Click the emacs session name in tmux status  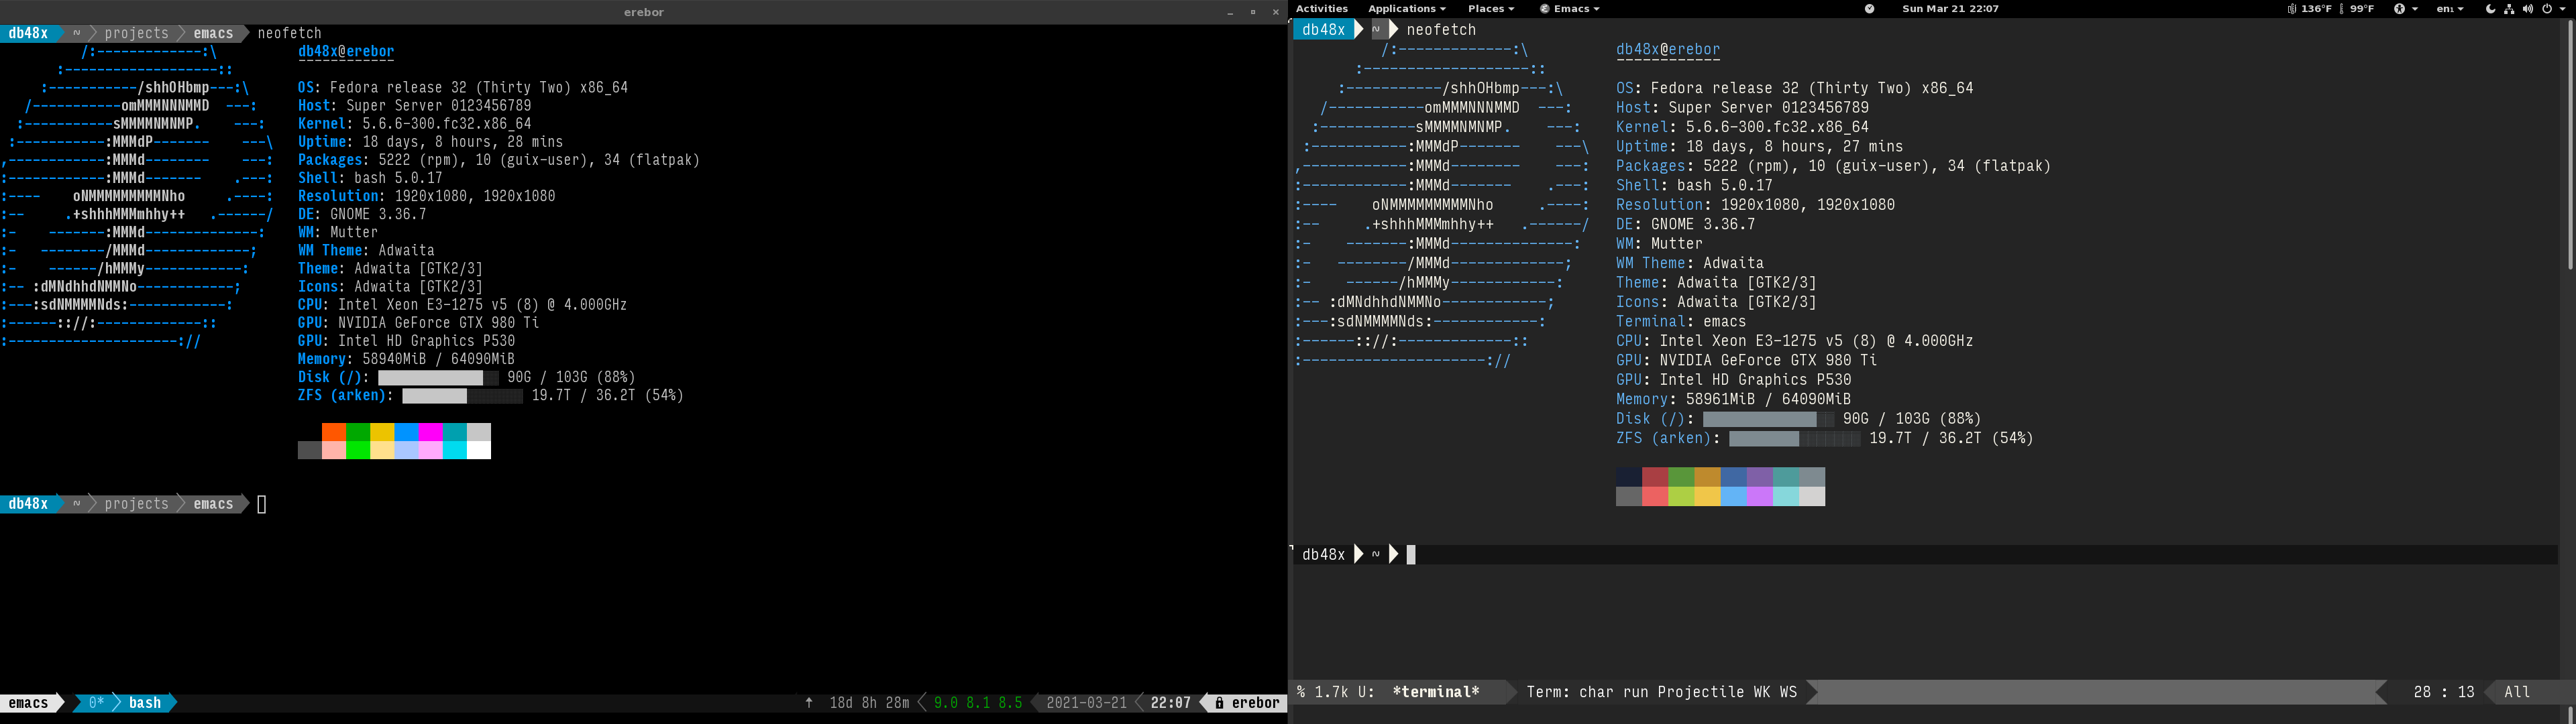coord(28,703)
